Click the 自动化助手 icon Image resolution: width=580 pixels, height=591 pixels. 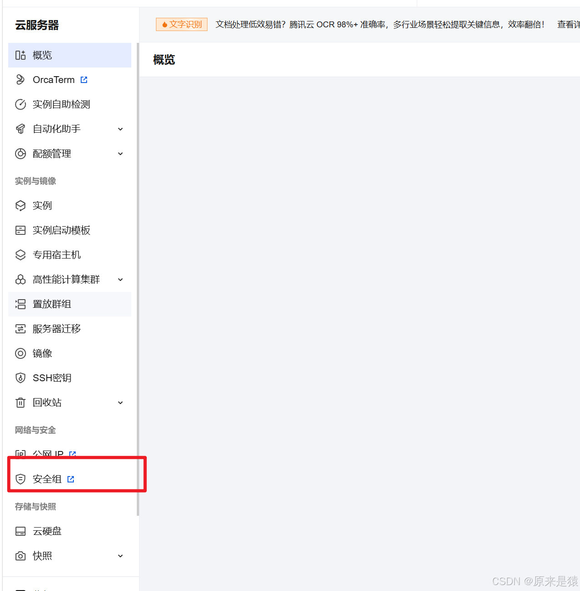[x=21, y=129]
